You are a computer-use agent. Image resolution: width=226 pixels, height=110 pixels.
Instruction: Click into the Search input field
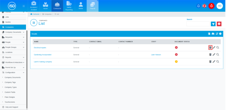(198, 24)
